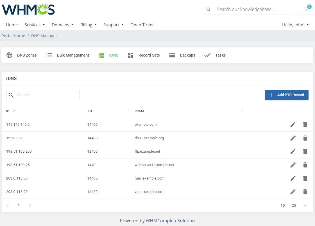Click the 1440 TTL value

click(x=91, y=165)
